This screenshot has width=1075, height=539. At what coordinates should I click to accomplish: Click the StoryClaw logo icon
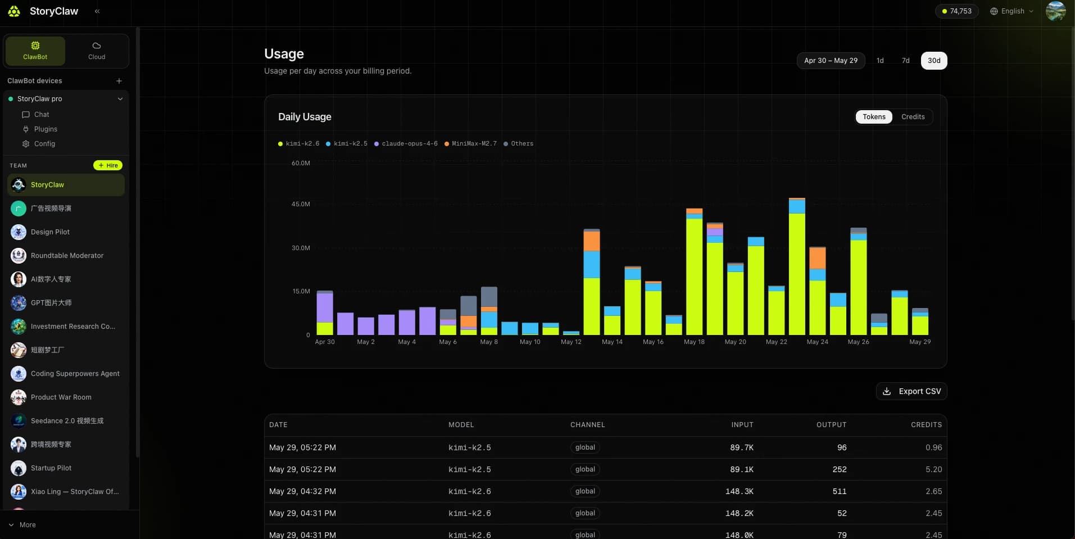pyautogui.click(x=14, y=11)
